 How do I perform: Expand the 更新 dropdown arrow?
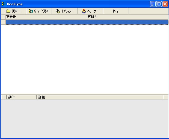point(20,11)
